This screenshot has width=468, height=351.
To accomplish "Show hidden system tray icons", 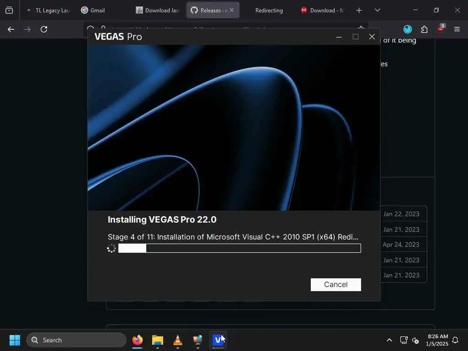I will pyautogui.click(x=389, y=340).
